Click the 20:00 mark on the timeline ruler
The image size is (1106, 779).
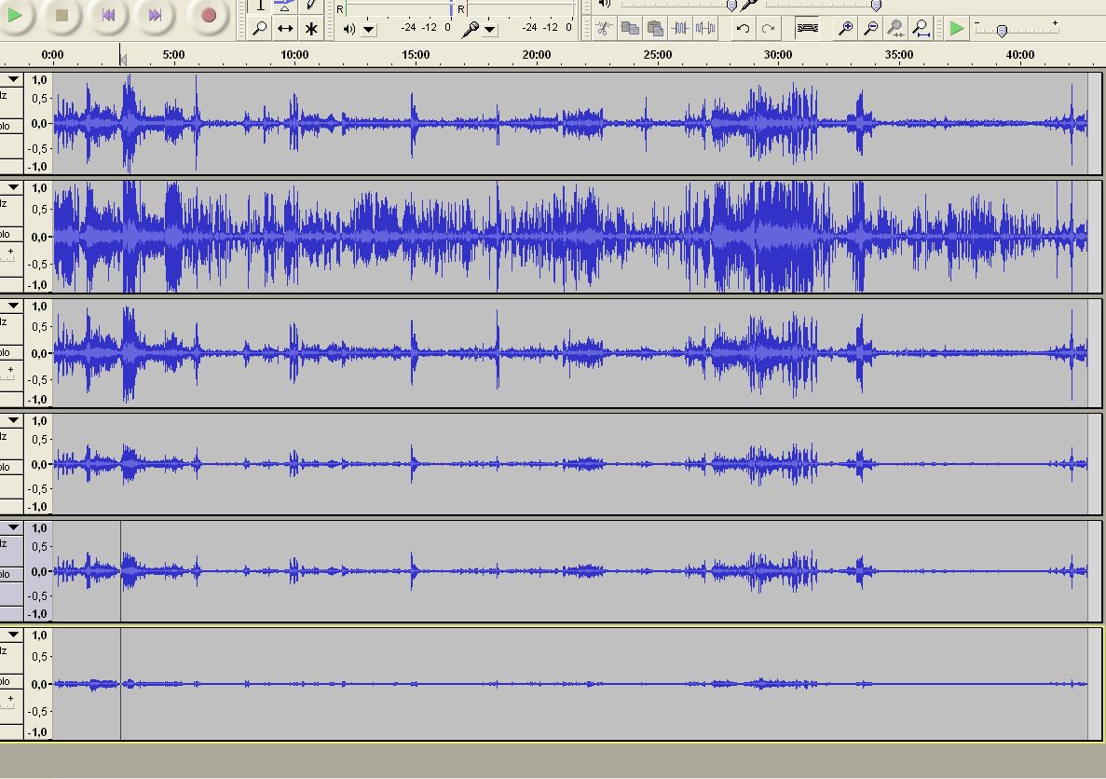pyautogui.click(x=537, y=55)
